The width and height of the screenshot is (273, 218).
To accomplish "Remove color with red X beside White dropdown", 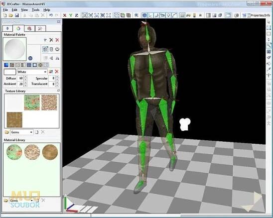I will pos(57,72).
